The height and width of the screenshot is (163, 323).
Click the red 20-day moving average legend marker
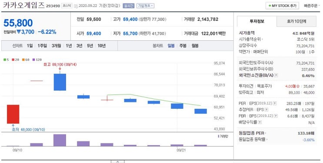pos(13,60)
